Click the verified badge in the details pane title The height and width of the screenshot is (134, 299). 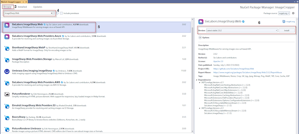(243, 21)
